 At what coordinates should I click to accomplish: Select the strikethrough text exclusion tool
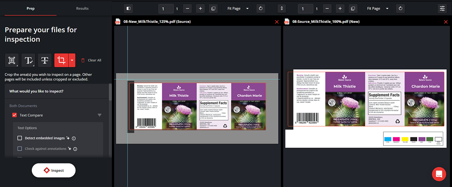(45, 60)
